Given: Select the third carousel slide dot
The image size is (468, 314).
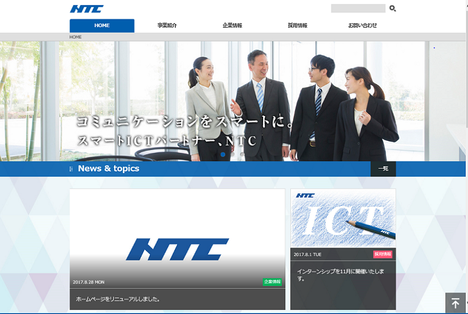Looking at the screenshot, I should tap(242, 154).
